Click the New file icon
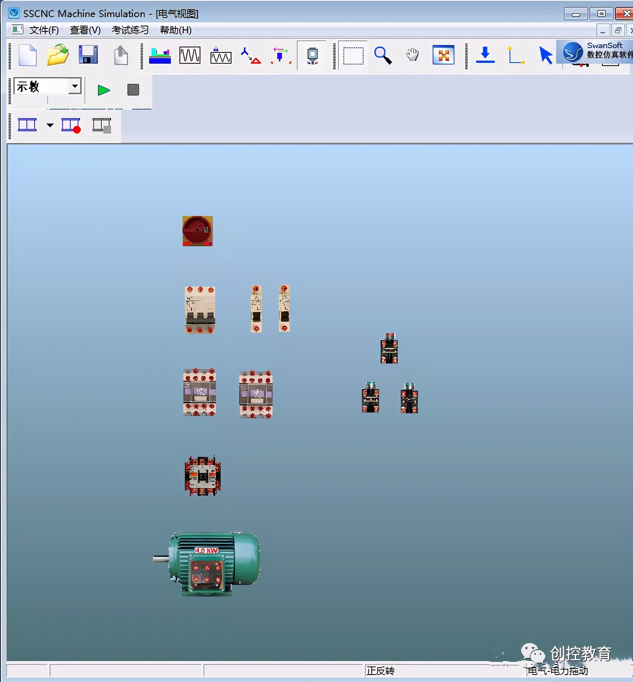Image resolution: width=633 pixels, height=682 pixels. pos(28,56)
